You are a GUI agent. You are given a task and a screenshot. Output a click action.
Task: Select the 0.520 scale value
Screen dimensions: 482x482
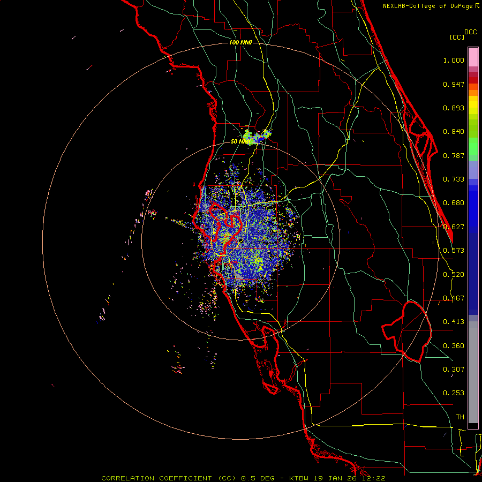pos(454,275)
